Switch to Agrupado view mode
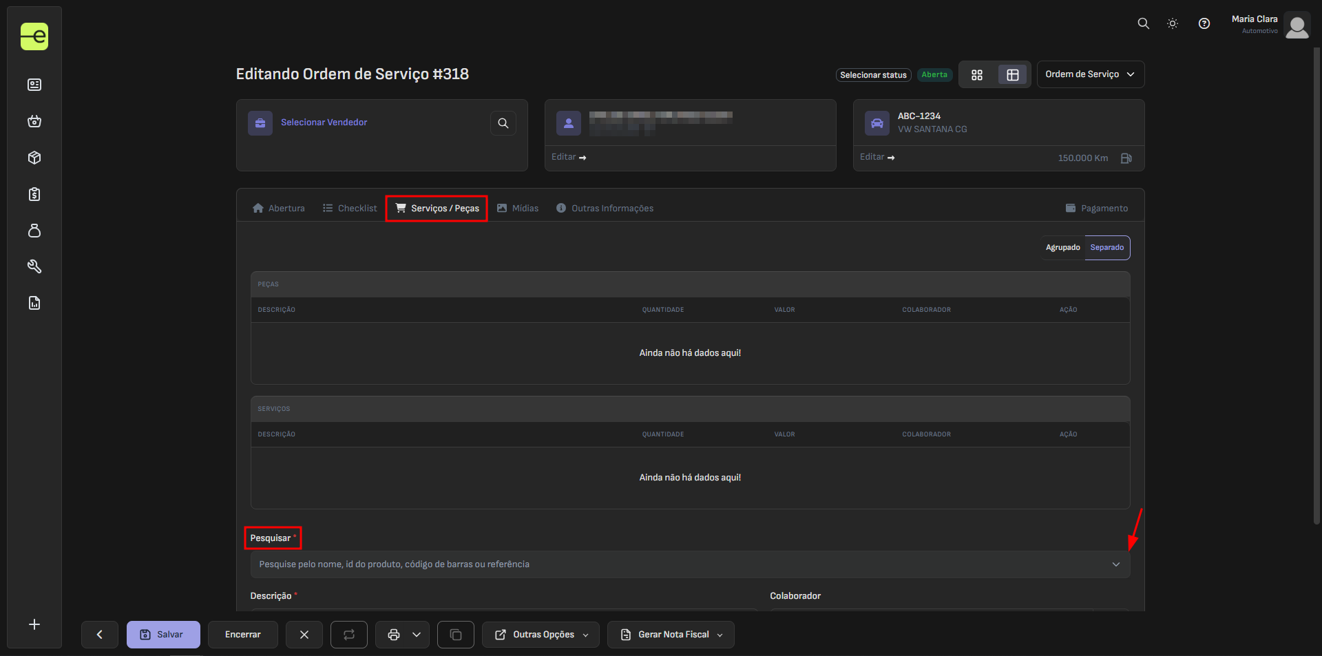Image resolution: width=1322 pixels, height=656 pixels. (1062, 248)
